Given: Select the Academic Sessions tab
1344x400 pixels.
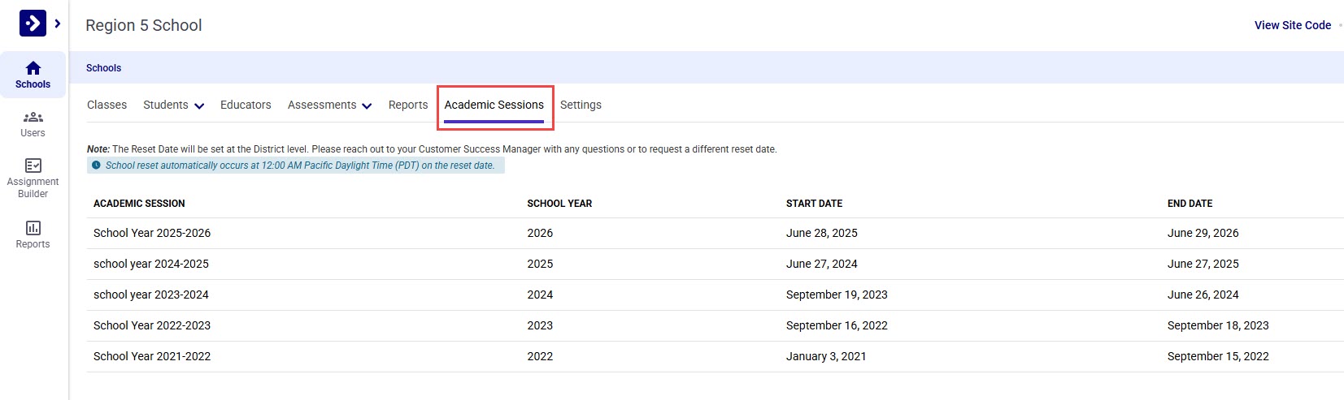Looking at the screenshot, I should tap(494, 105).
